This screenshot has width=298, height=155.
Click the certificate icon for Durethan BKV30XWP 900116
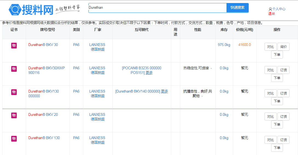point(14,69)
